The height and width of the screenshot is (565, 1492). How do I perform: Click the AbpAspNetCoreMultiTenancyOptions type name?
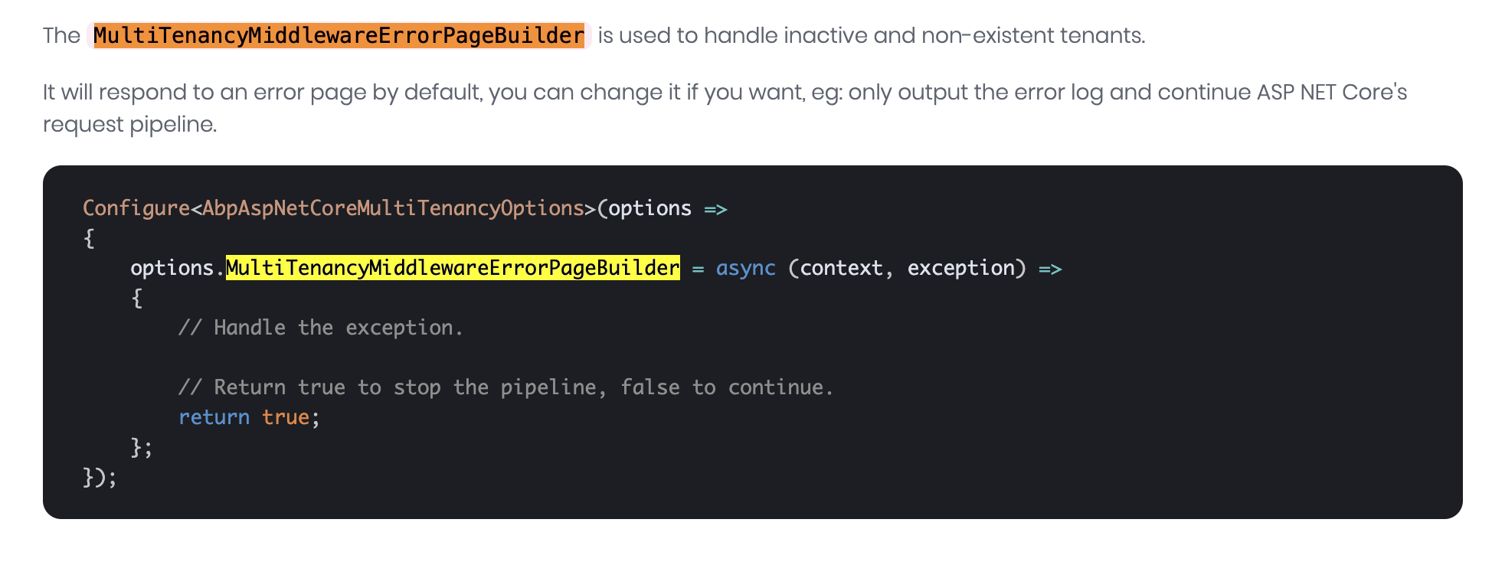pyautogui.click(x=394, y=208)
